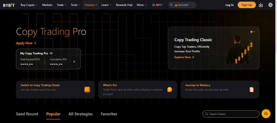Click the Cumulative ROI label
Image resolution: width=277 pixels, height=123 pixels.
point(58,59)
